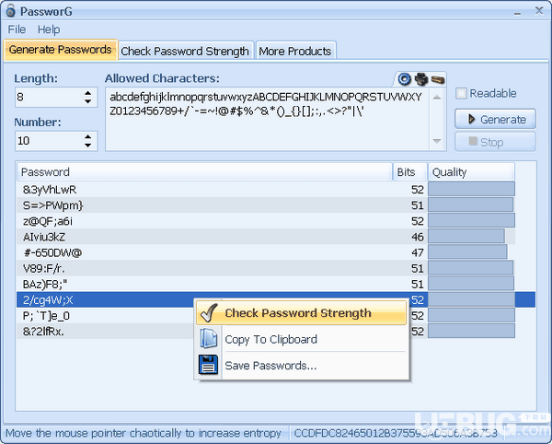Viewport: 552px width, 444px height.
Task: Click quality bar of #-650DW@ row
Action: click(x=467, y=252)
